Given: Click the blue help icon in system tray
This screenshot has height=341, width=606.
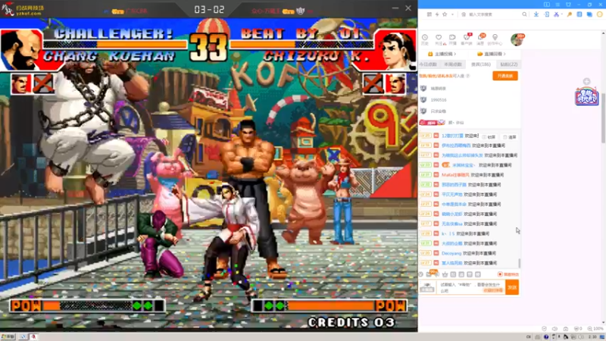Looking at the screenshot, I should (x=545, y=337).
